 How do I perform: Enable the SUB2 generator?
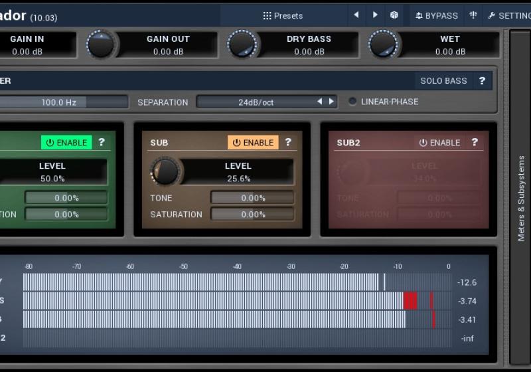tap(439, 142)
